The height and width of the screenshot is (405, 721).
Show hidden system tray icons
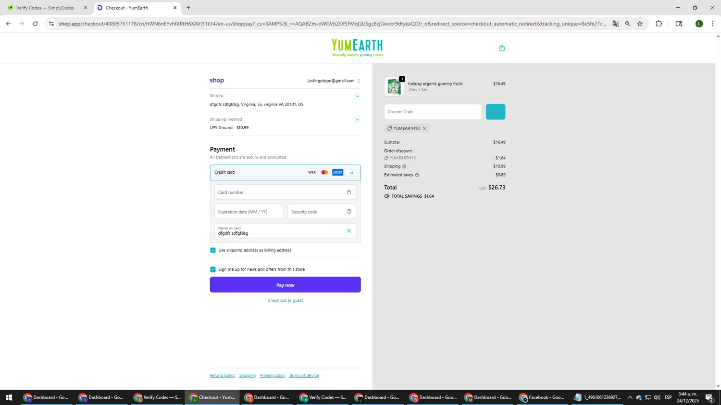click(630, 397)
